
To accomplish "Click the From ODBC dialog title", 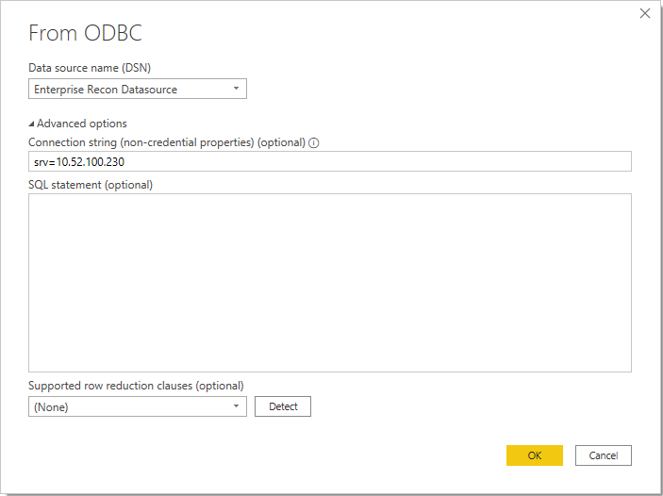I will [85, 33].
